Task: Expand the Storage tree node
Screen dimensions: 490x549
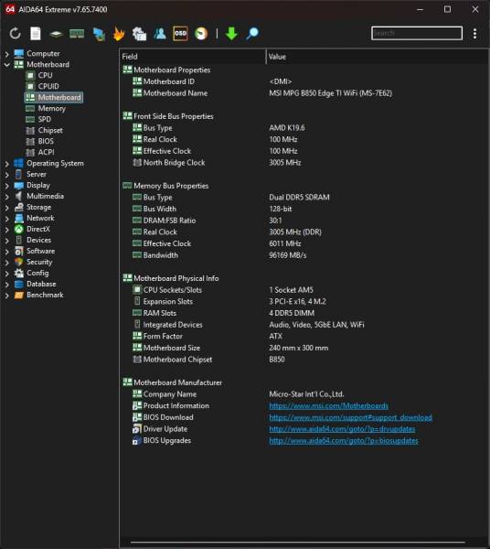Action: [x=6, y=208]
